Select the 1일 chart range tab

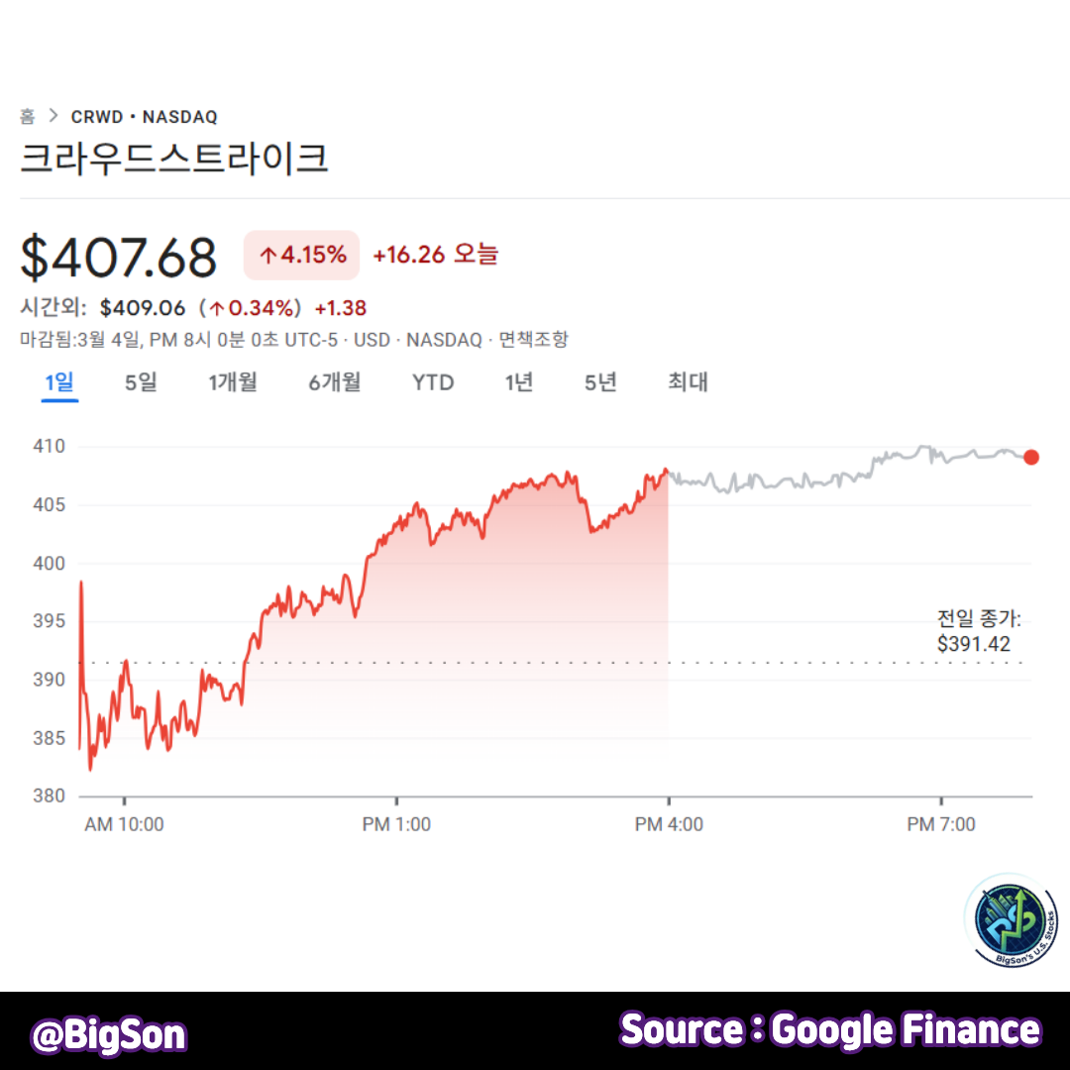pyautogui.click(x=59, y=382)
